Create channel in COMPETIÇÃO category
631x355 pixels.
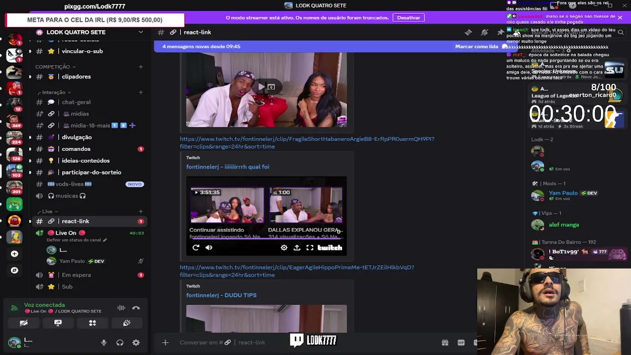[x=140, y=67]
